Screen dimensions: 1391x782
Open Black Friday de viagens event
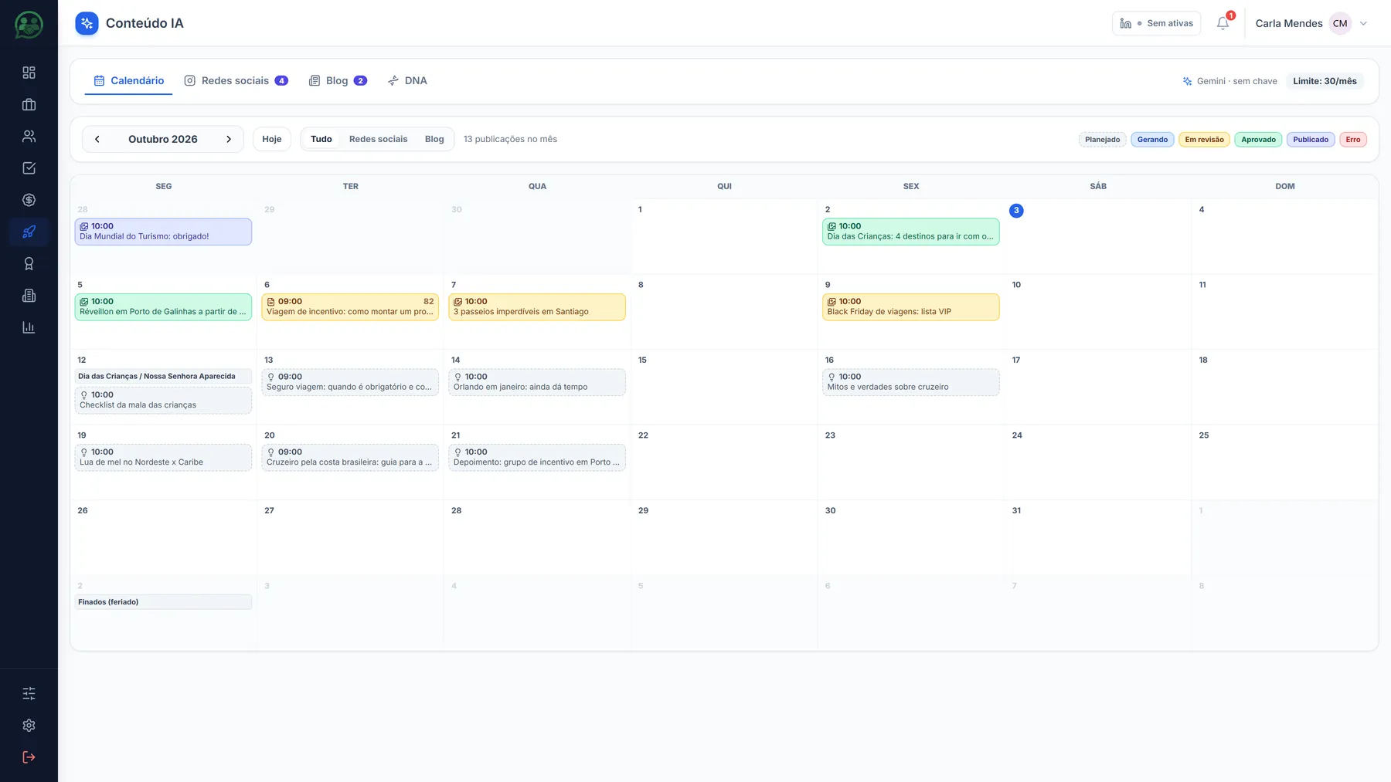[910, 306]
